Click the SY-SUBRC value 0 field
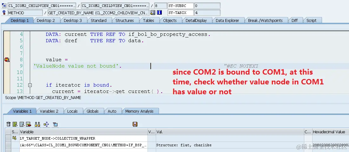 click(207, 6)
